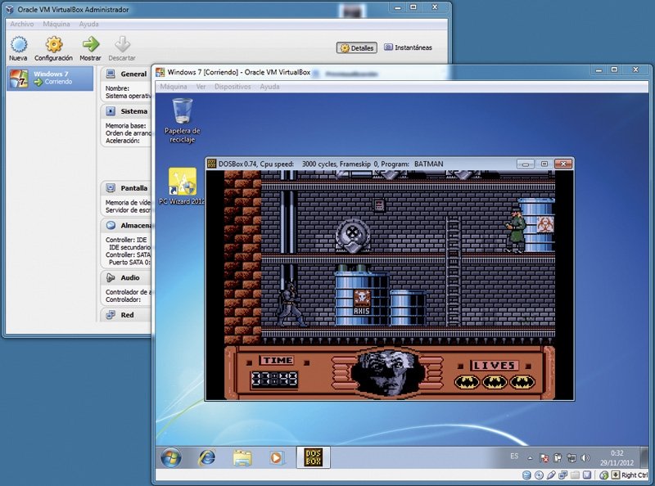Click the Red section header
The width and height of the screenshot is (655, 486).
(x=126, y=315)
